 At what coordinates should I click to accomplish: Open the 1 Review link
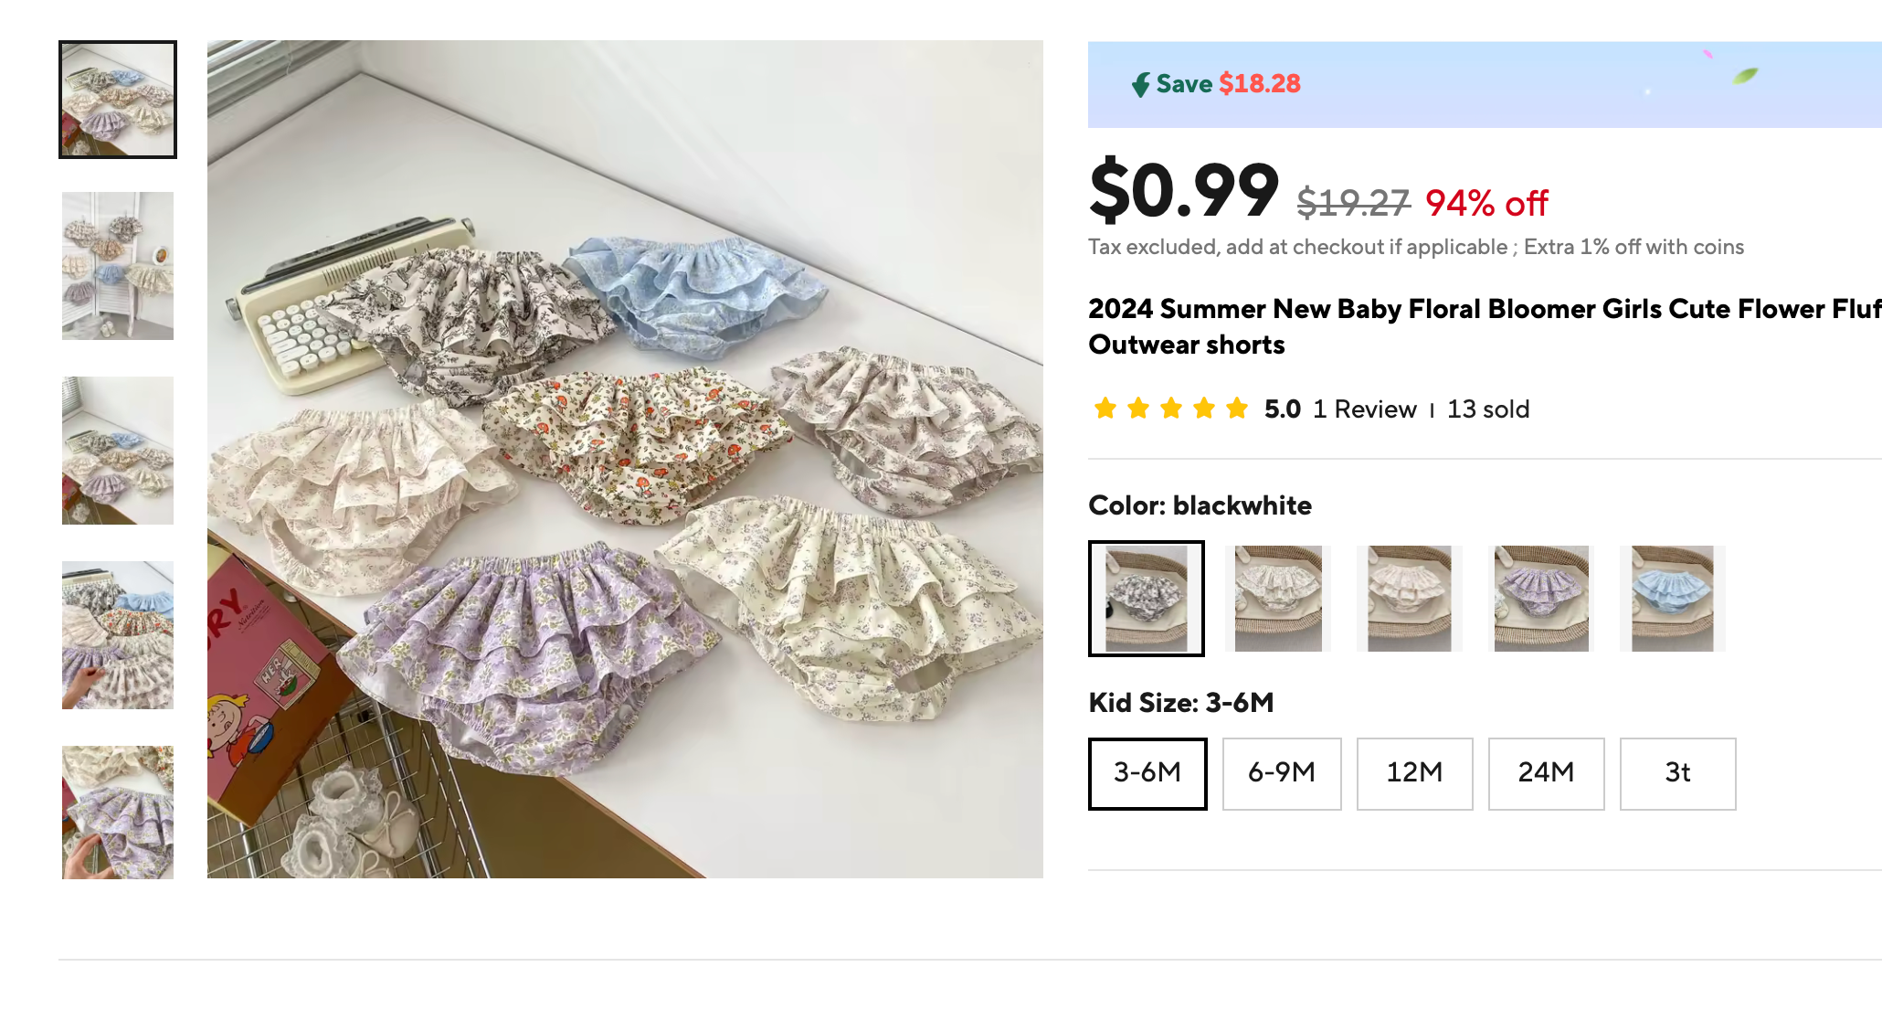point(1364,409)
